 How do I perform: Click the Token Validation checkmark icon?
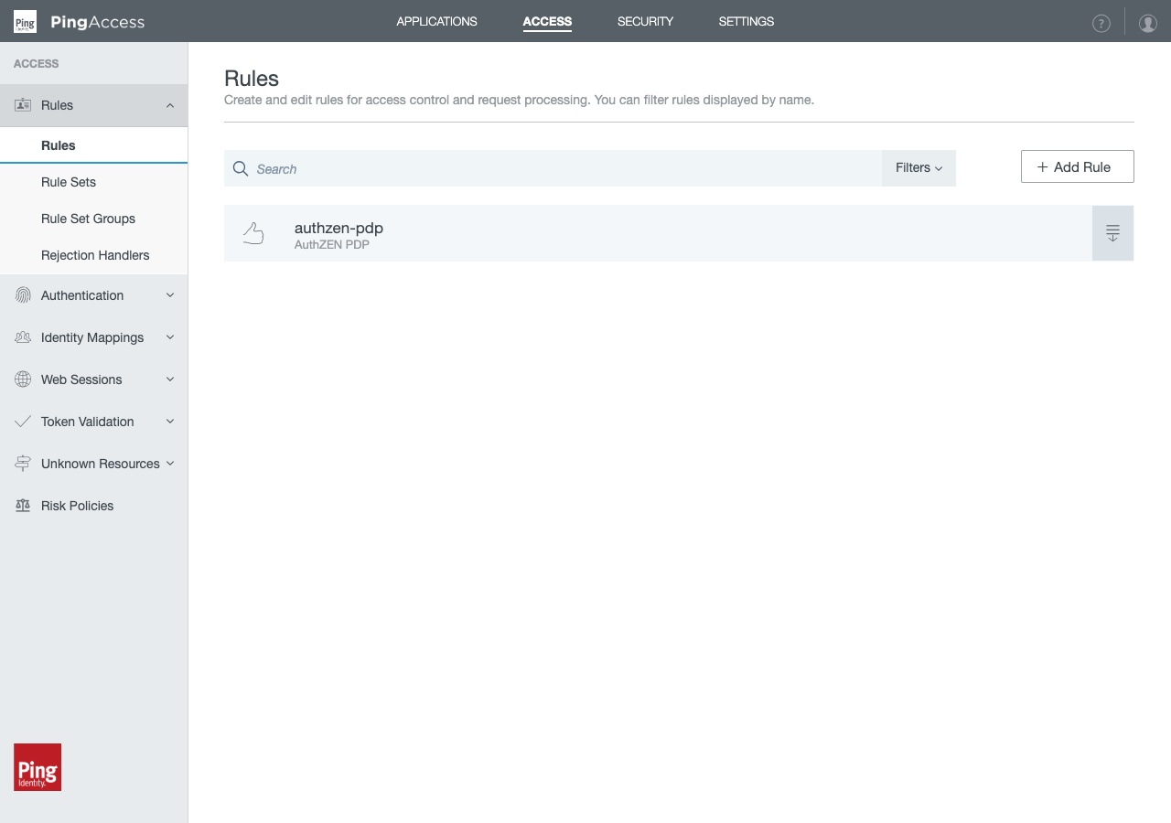click(23, 422)
